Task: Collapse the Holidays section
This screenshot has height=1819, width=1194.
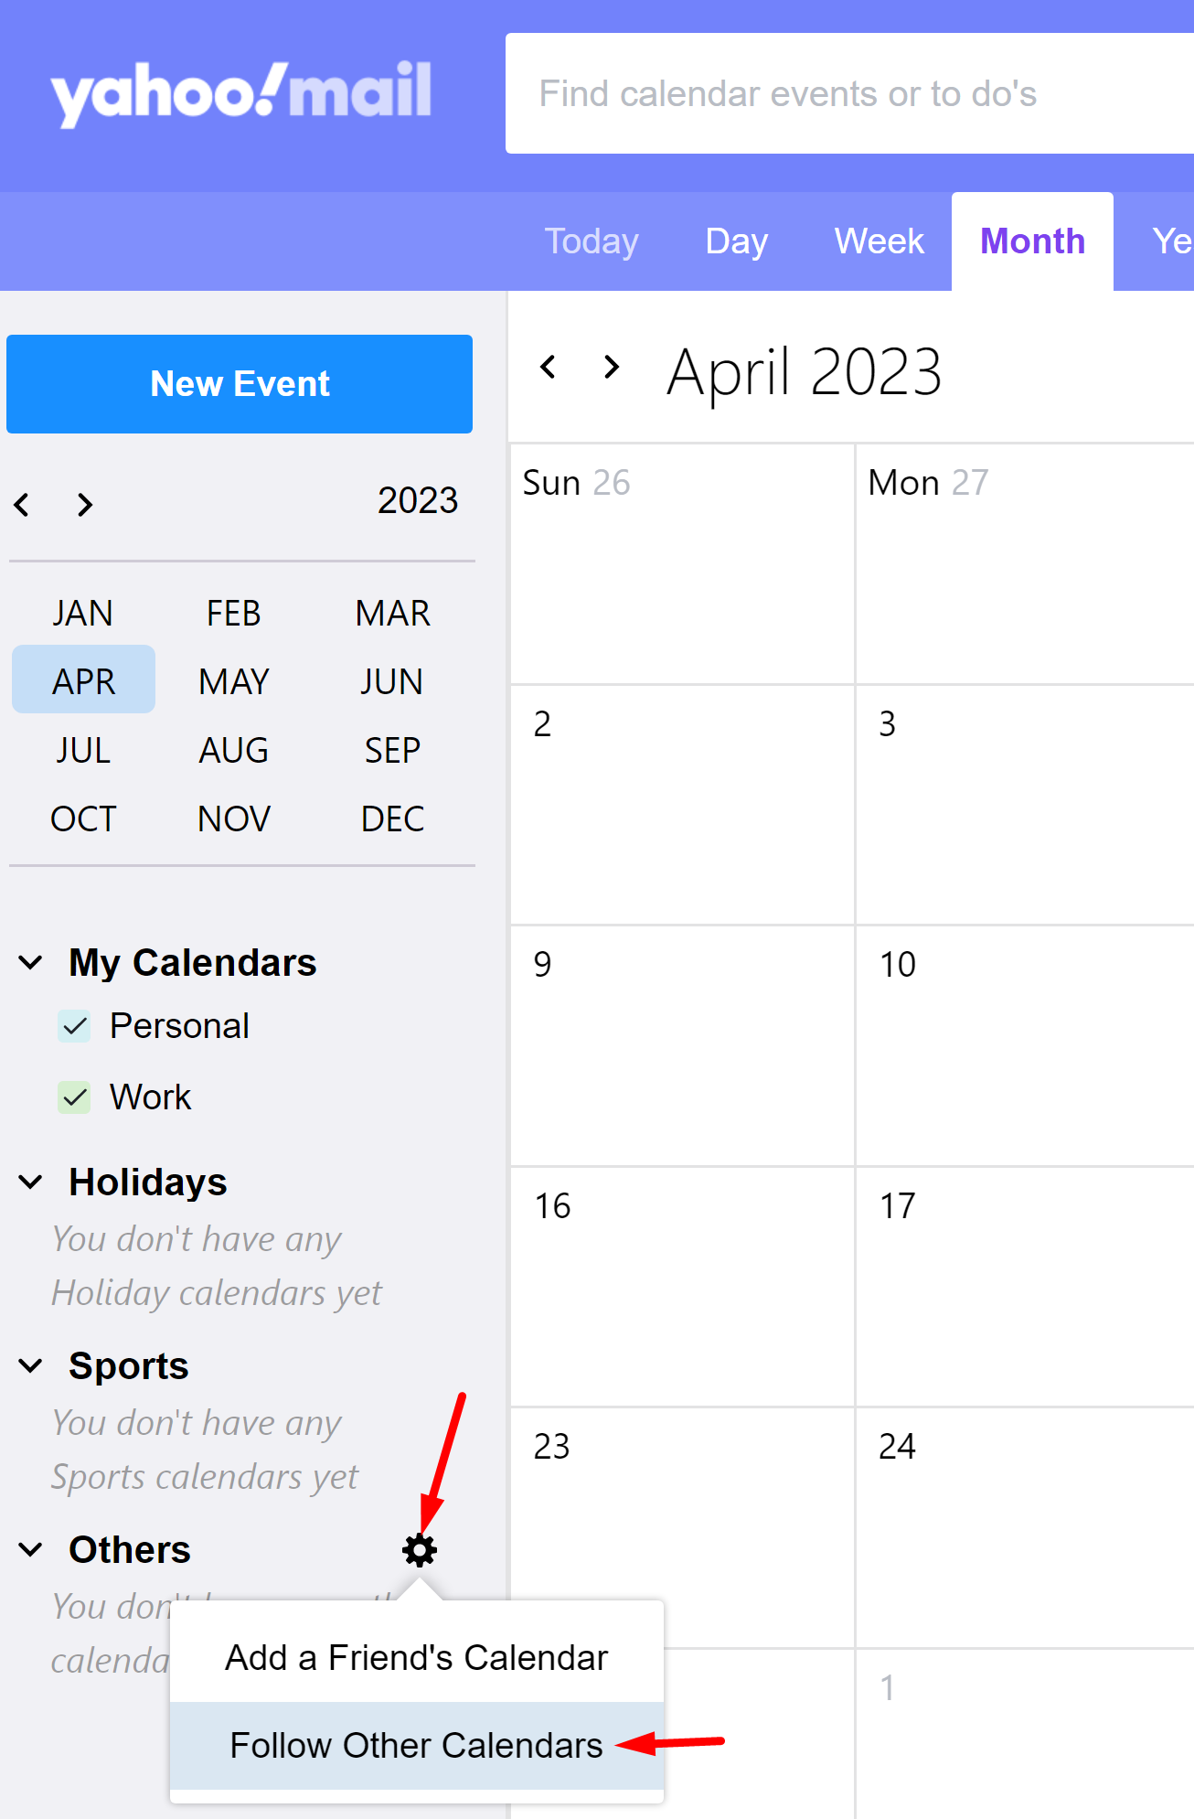Action: click(x=31, y=1182)
